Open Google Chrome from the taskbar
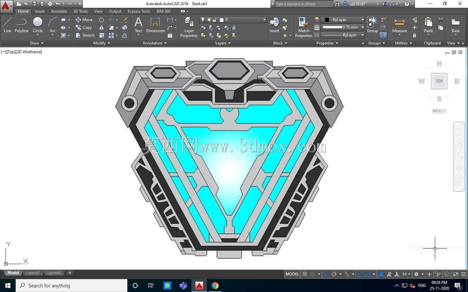 pyautogui.click(x=215, y=286)
